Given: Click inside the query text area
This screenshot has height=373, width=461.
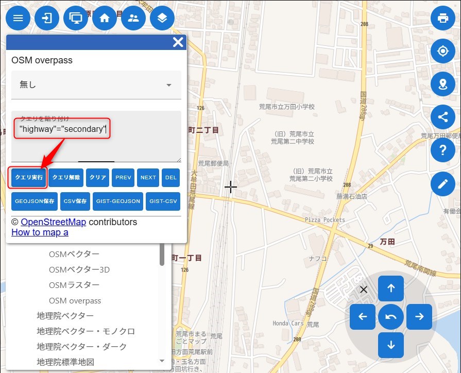Looking at the screenshot, I should coord(96,144).
